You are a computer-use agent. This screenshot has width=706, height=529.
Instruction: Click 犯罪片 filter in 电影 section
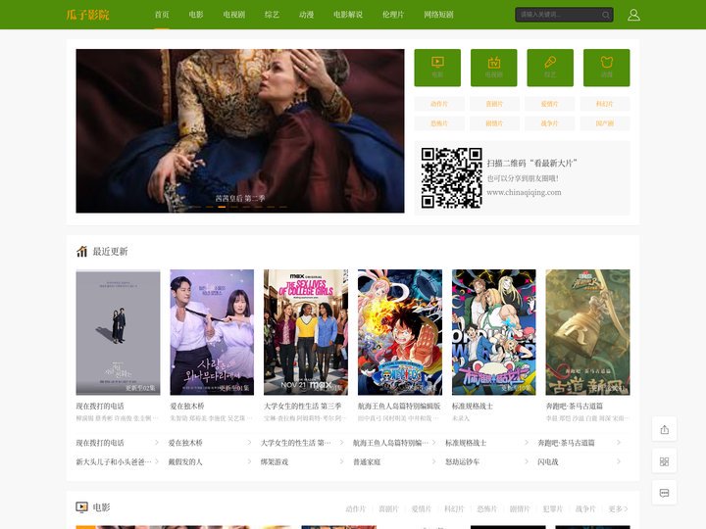pos(552,508)
